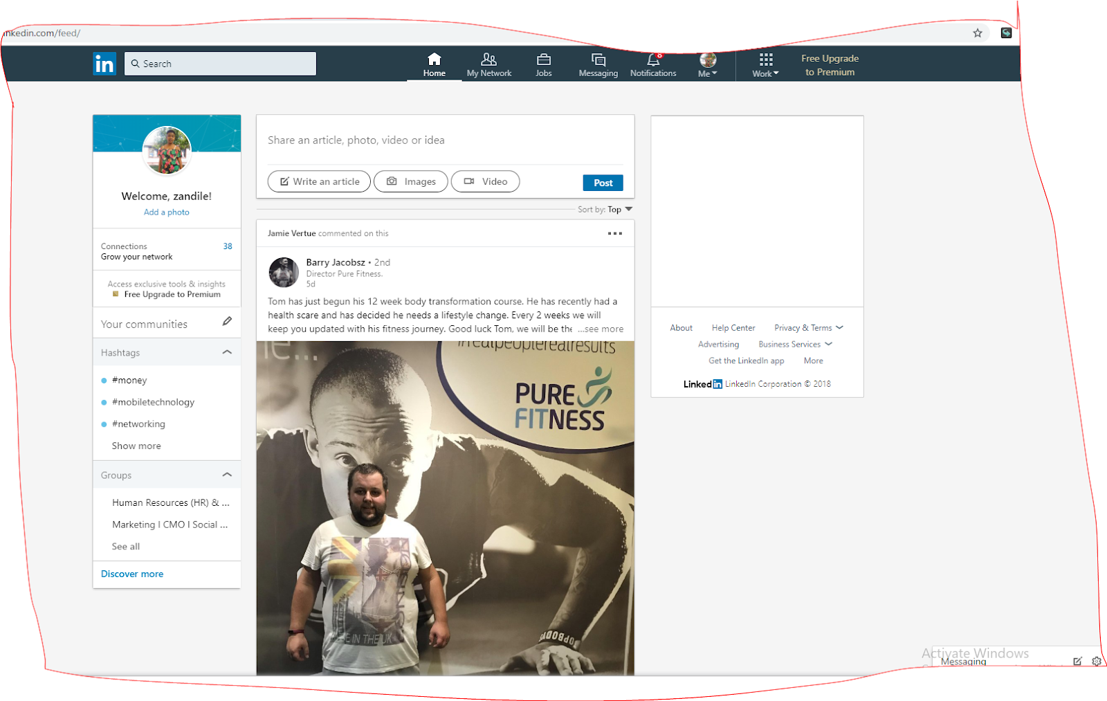Go to the Jobs tab

(544, 64)
